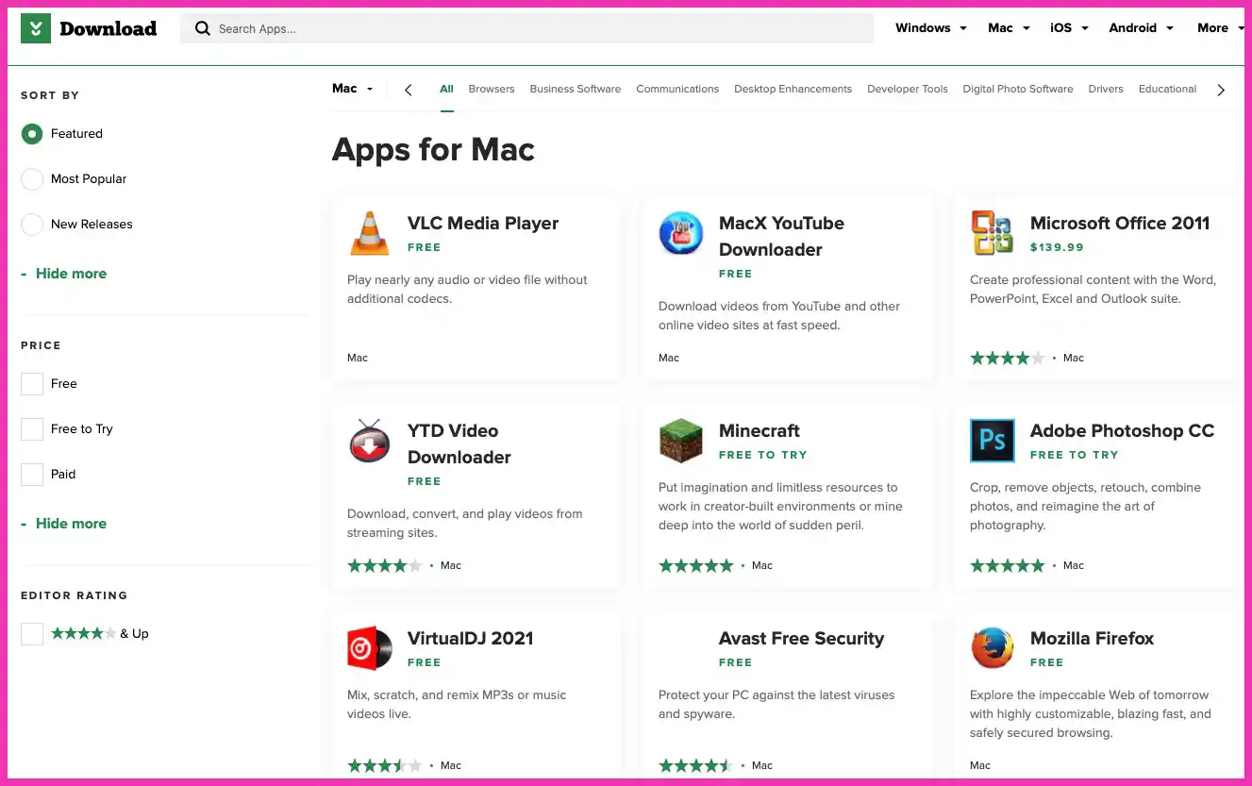Switch to the Desktop Enhancements category
The image size is (1252, 786).
[793, 89]
